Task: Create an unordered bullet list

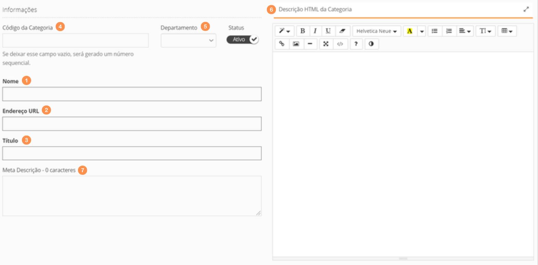Action: point(434,31)
